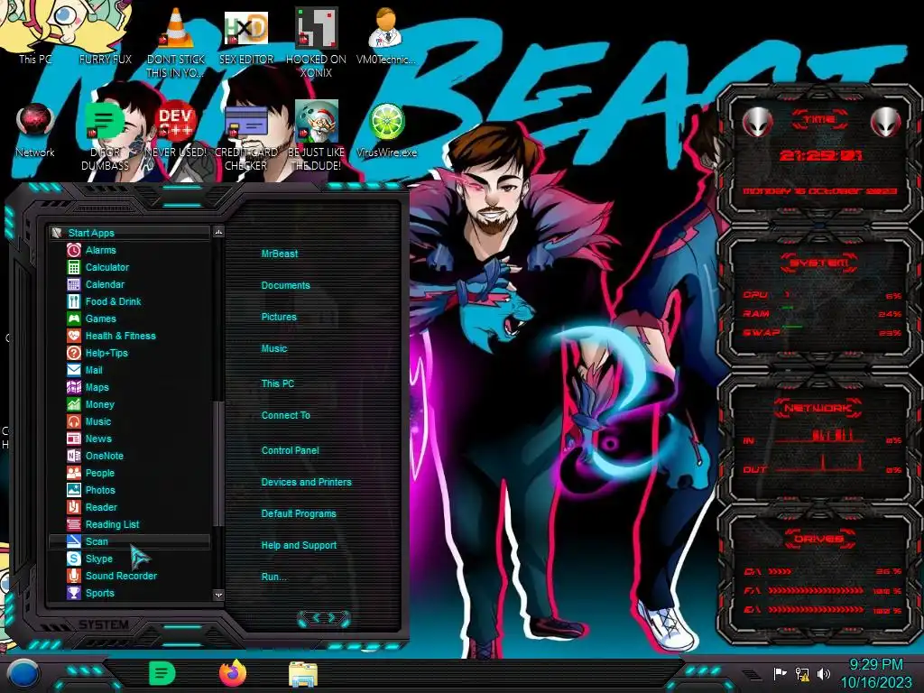Select the highlighted Scan app
The width and height of the screenshot is (924, 693).
[129, 541]
